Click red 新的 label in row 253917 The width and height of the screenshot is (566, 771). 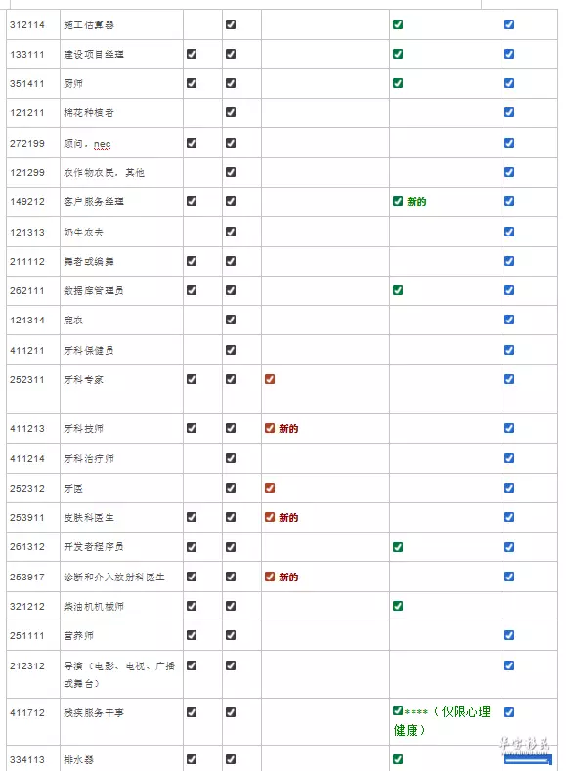[288, 577]
